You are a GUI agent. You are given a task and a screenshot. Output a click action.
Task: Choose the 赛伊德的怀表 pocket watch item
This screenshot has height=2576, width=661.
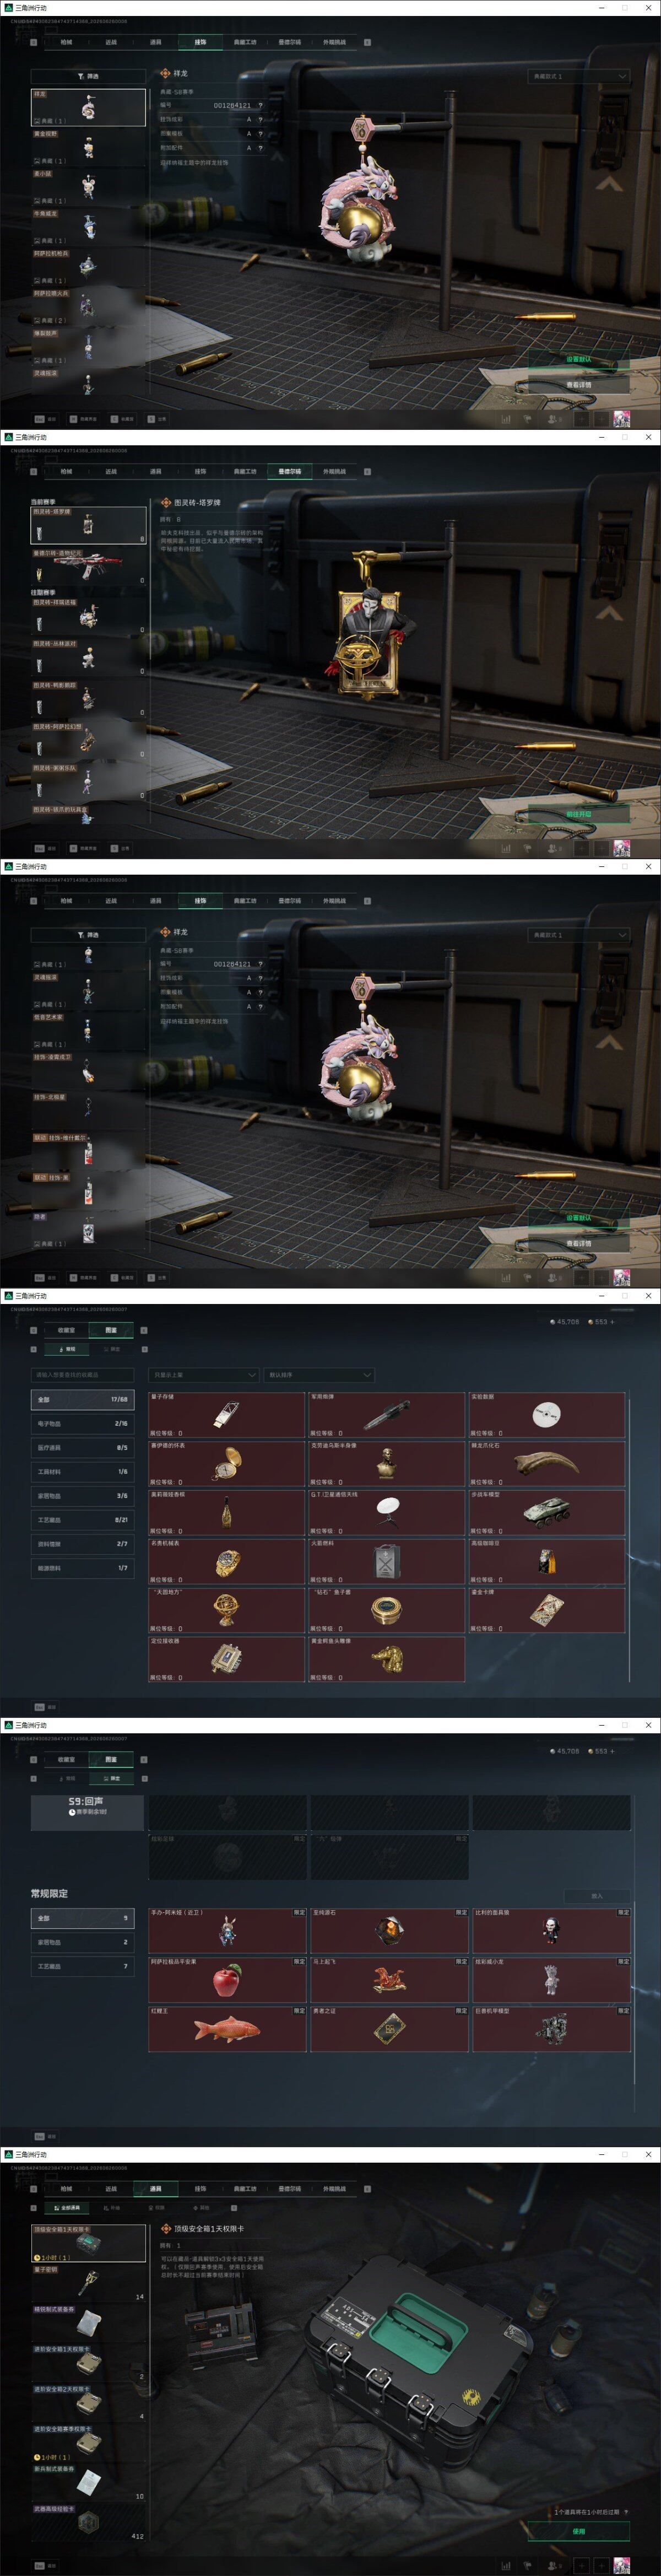[227, 1464]
